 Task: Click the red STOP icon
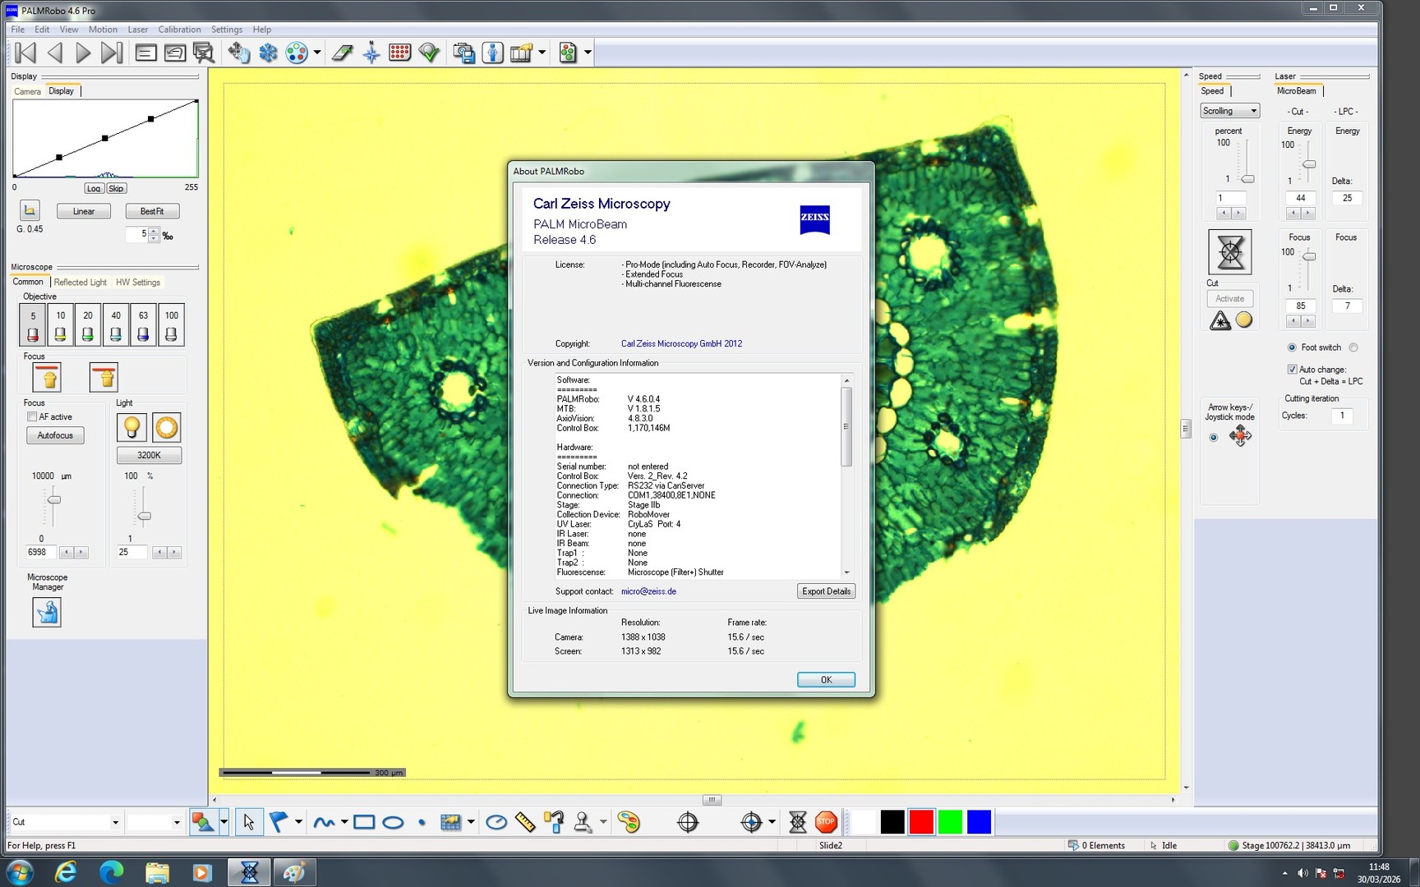pyautogui.click(x=826, y=821)
